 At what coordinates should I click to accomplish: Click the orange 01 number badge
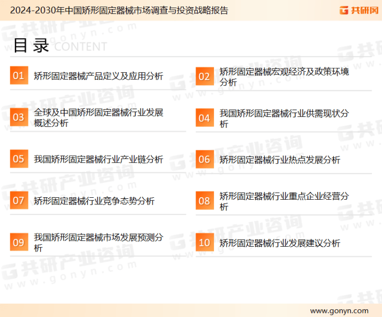pyautogui.click(x=19, y=76)
